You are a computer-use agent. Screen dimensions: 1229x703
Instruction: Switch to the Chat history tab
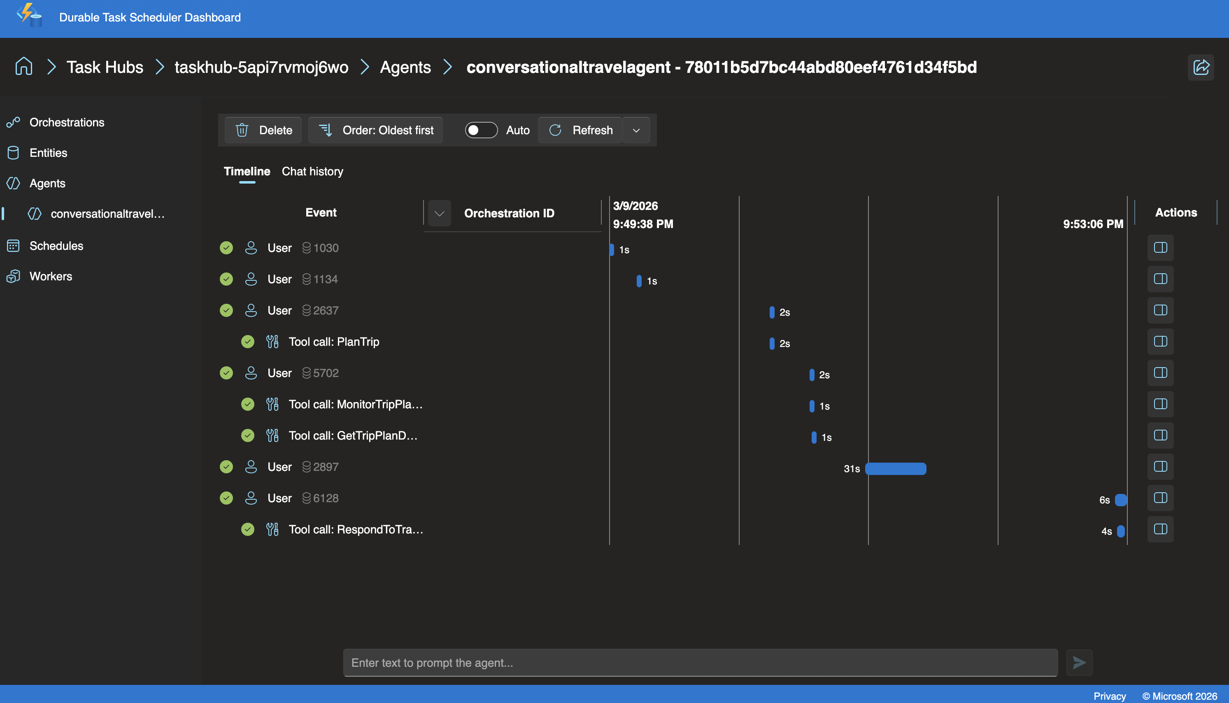coord(312,171)
